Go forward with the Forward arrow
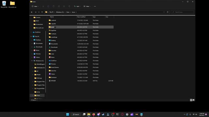Viewport: 209px width, 117px height. pyautogui.click(x=36, y=12)
